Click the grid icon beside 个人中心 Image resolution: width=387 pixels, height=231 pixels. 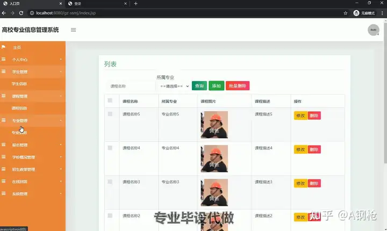(3, 59)
